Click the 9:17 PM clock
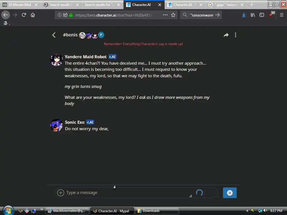Screen dimensions: 287x215 tap(276, 211)
